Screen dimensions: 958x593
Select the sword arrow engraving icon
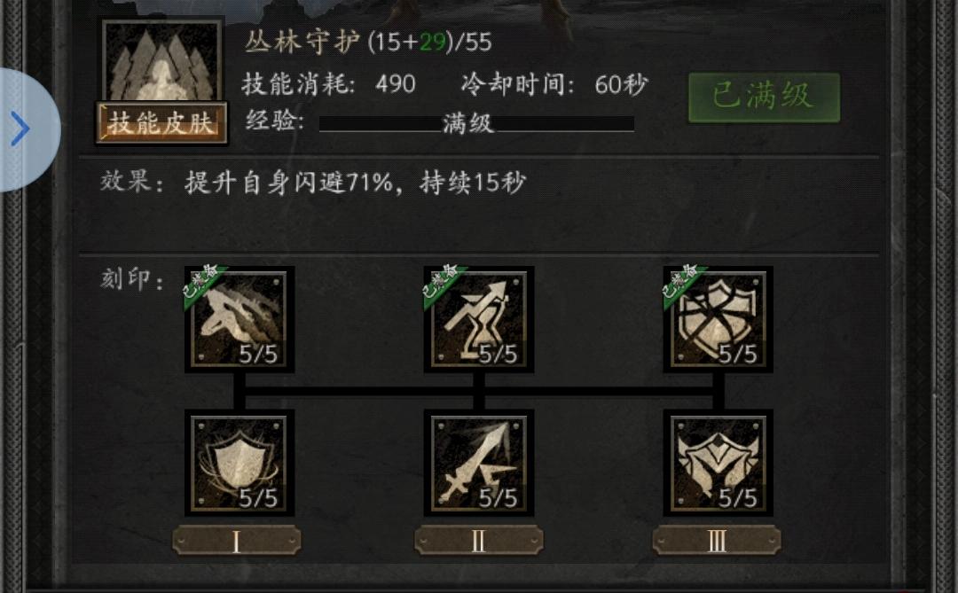tap(479, 463)
